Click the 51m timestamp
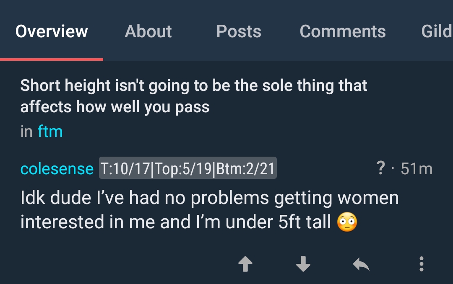Viewport: 453px width, 284px height. (417, 168)
